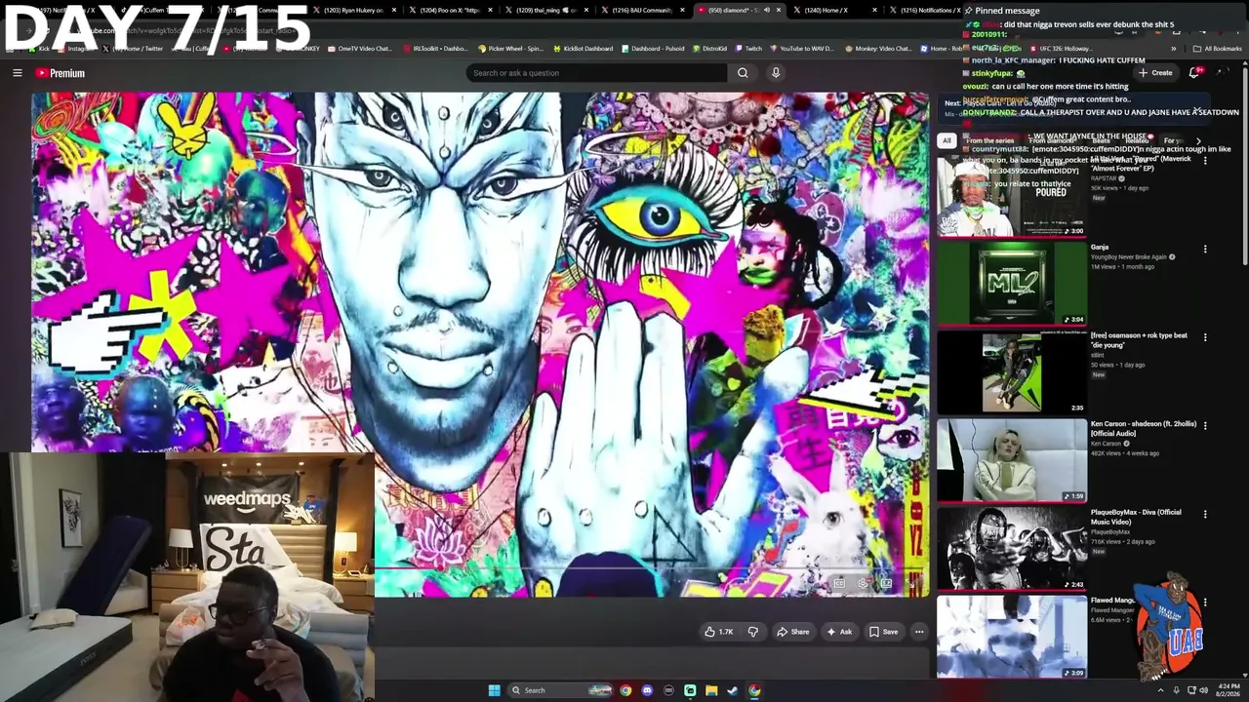The width and height of the screenshot is (1249, 702).
Task: Share the video
Action: [x=792, y=632]
